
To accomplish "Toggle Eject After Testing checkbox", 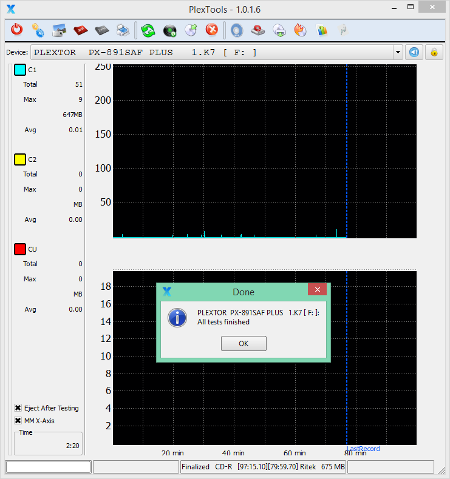I will tap(18, 408).
